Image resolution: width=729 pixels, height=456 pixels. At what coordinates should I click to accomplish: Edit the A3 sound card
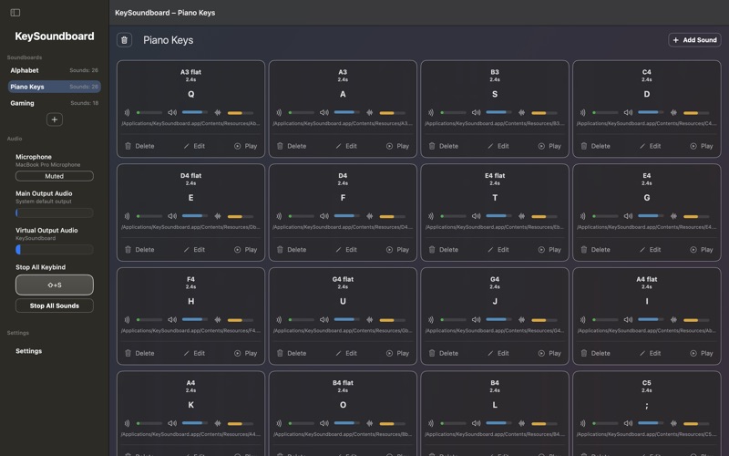[346, 146]
